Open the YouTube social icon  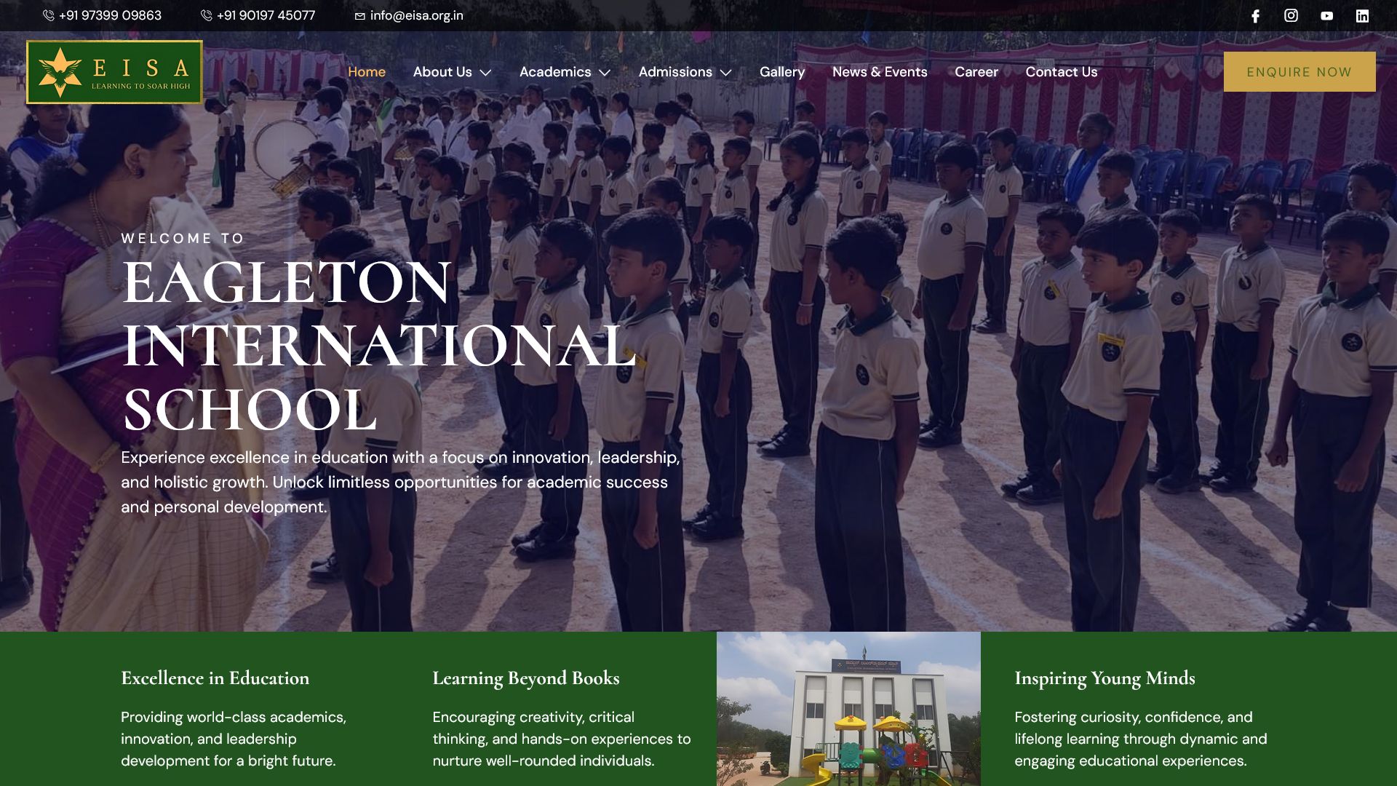tap(1326, 16)
